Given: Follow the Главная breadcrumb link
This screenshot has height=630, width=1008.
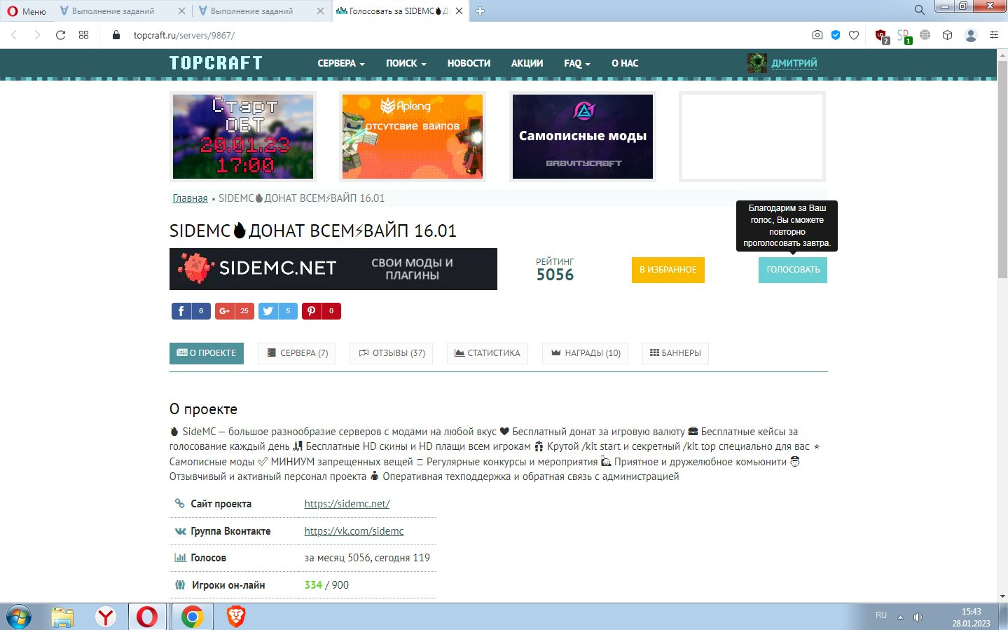Looking at the screenshot, I should coord(190,198).
